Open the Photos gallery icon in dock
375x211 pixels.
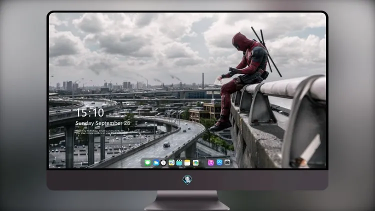195,163
